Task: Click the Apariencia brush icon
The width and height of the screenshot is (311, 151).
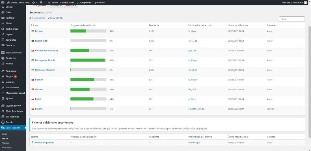Action: coord(3,71)
